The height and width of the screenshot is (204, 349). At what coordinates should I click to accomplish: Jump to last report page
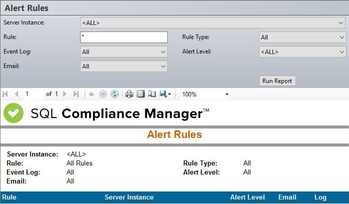click(x=76, y=94)
